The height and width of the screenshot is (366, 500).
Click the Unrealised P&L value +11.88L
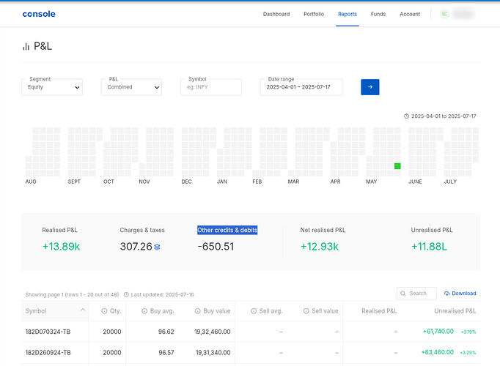coord(429,247)
